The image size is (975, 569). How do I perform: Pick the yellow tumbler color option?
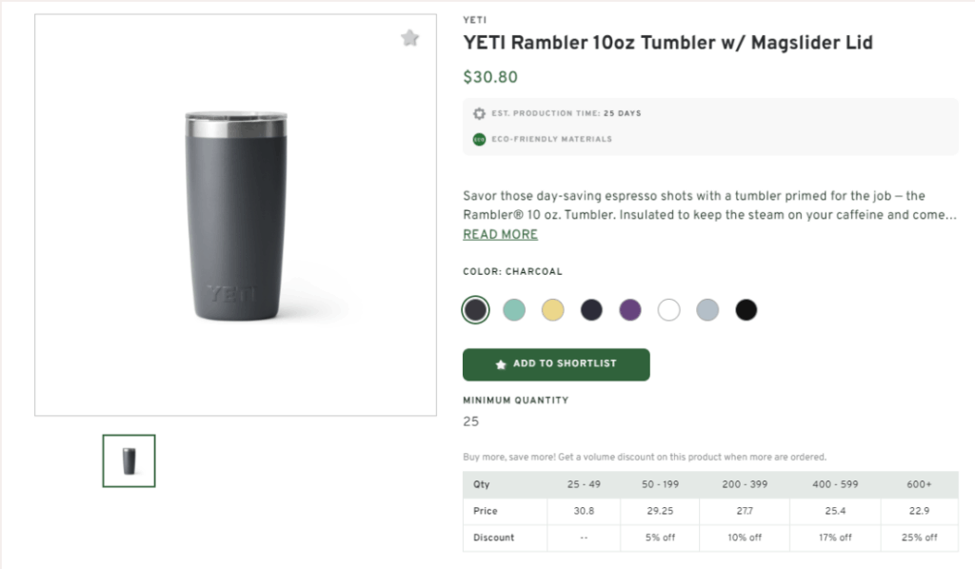click(552, 309)
